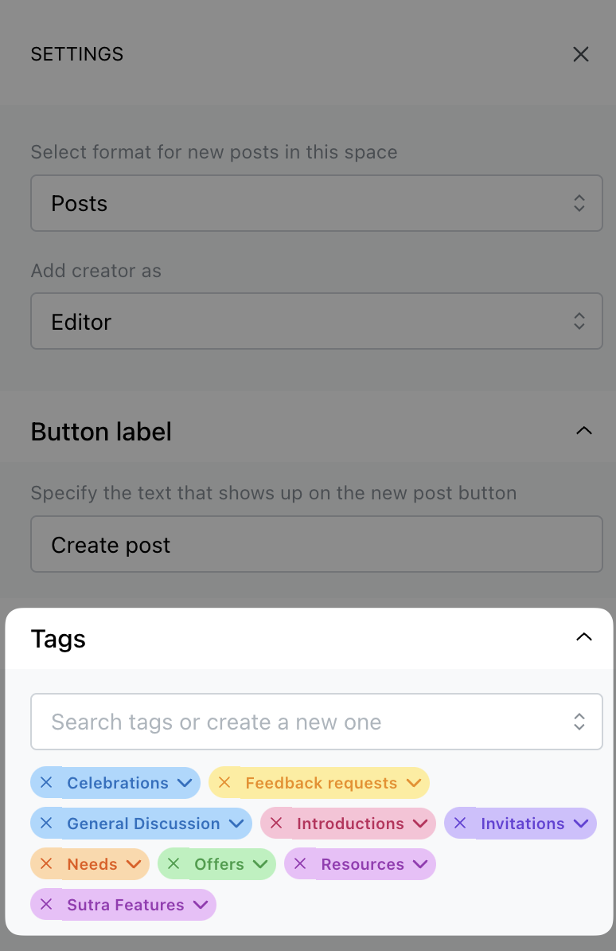The width and height of the screenshot is (616, 951).
Task: Remove the Needs tag
Action: click(46, 863)
